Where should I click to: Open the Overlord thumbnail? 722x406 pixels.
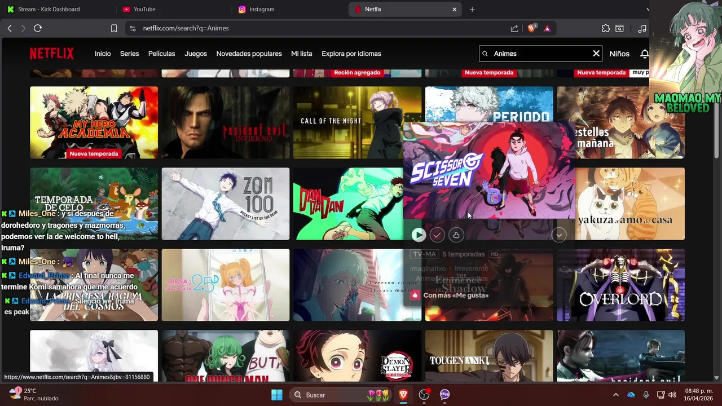tap(620, 285)
